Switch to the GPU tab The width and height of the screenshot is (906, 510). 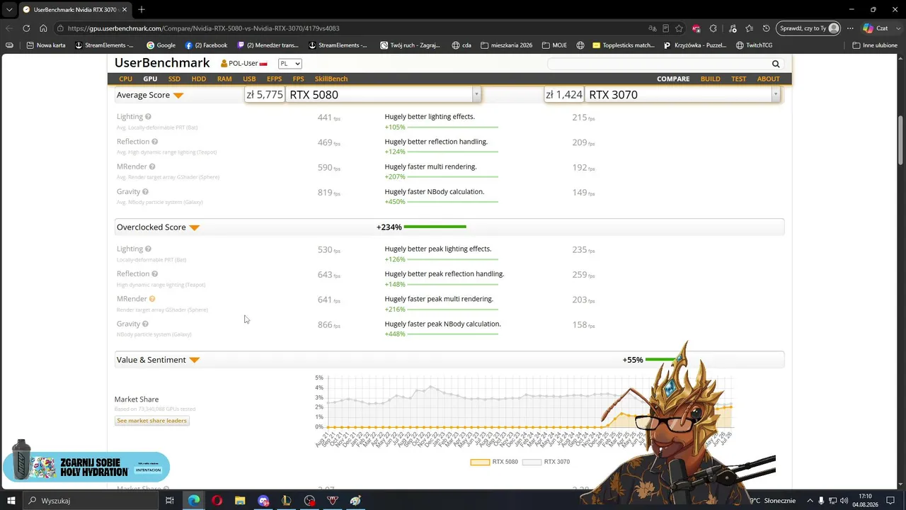(x=150, y=79)
